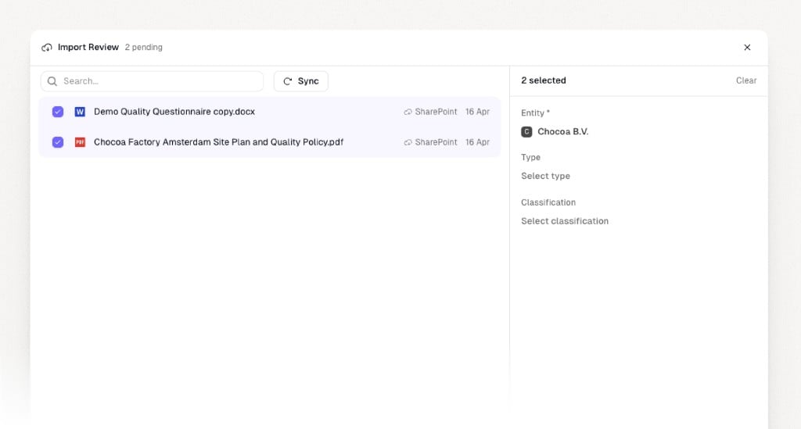This screenshot has width=801, height=429.
Task: Click the search magnifier icon
Action: click(x=52, y=81)
